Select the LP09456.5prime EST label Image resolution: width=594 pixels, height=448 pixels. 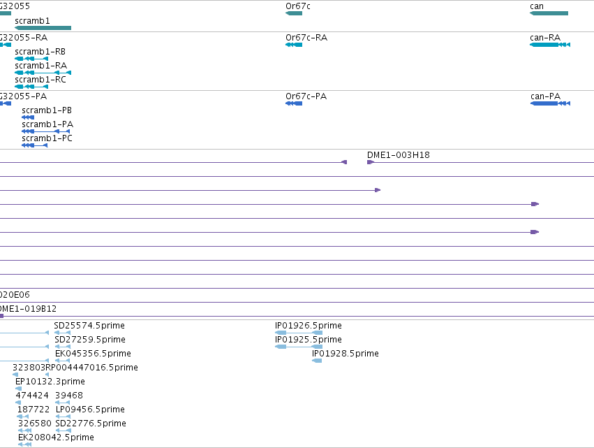coord(90,410)
